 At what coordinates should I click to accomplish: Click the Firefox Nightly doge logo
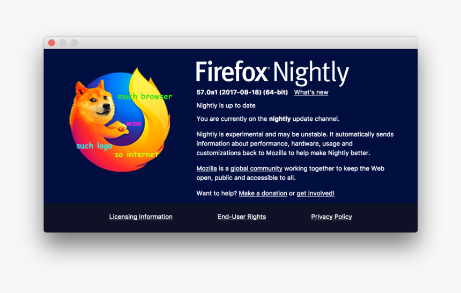click(120, 120)
